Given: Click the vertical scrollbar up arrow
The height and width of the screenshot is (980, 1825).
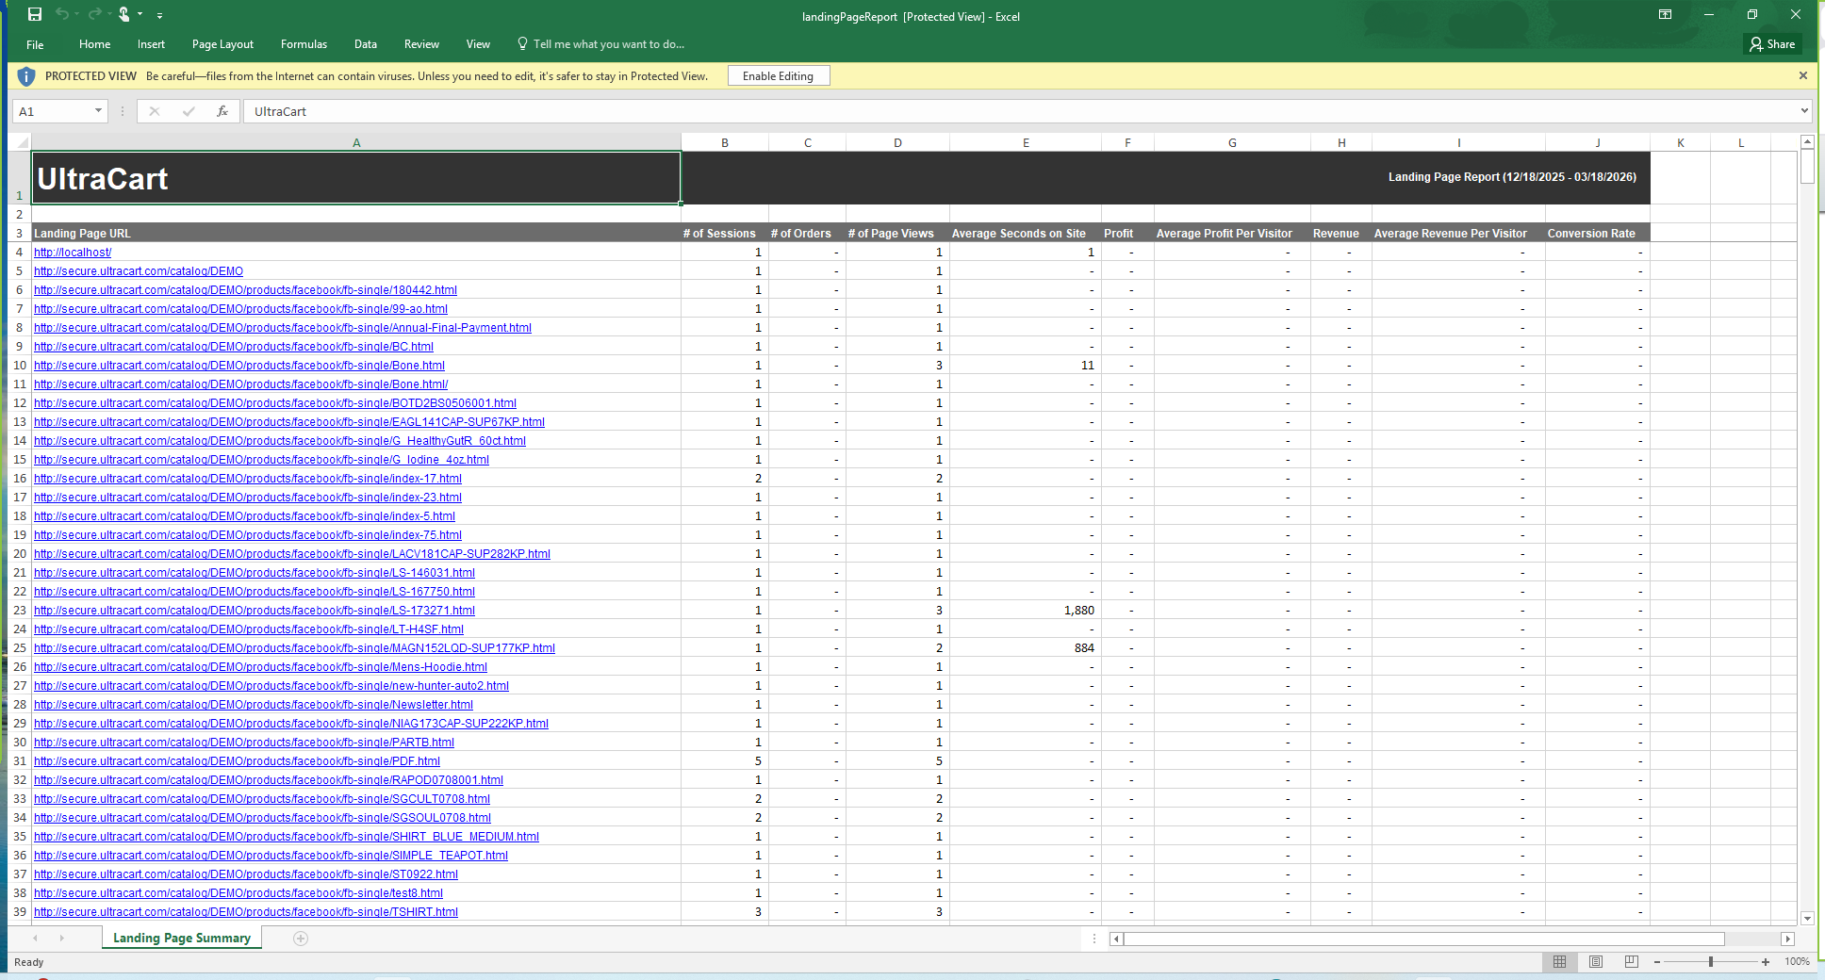Looking at the screenshot, I should (x=1807, y=142).
